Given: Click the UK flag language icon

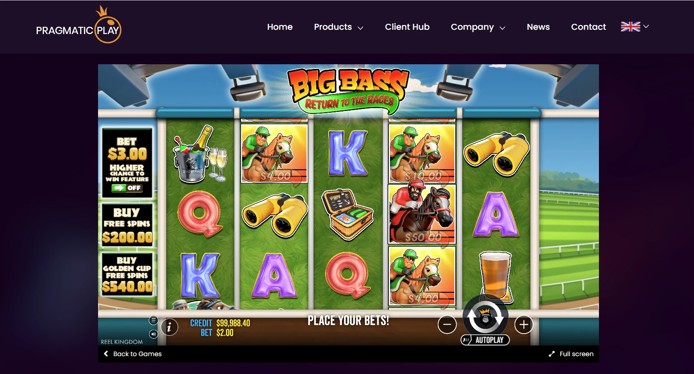Looking at the screenshot, I should [630, 27].
